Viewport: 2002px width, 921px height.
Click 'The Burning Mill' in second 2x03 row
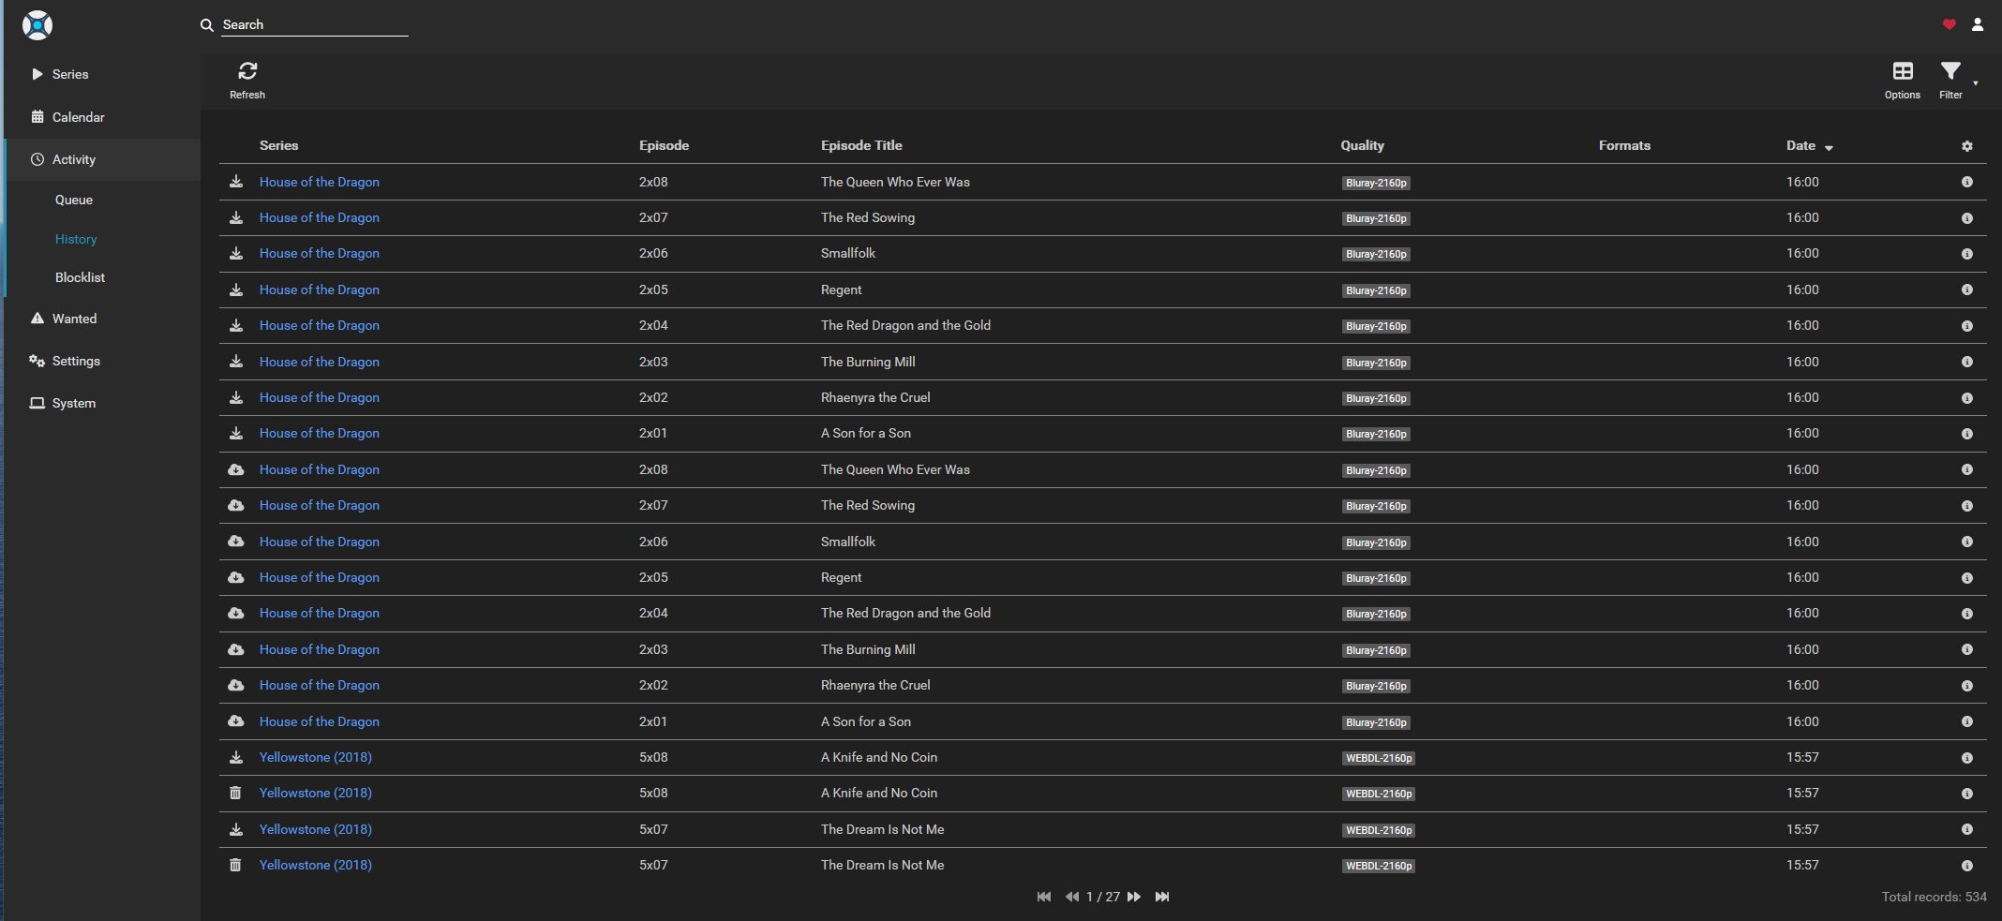(868, 649)
